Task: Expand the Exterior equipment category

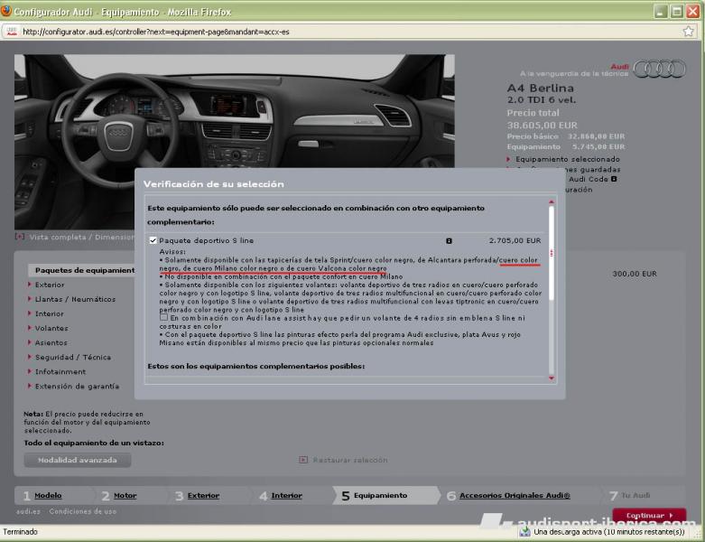Action: 50,285
